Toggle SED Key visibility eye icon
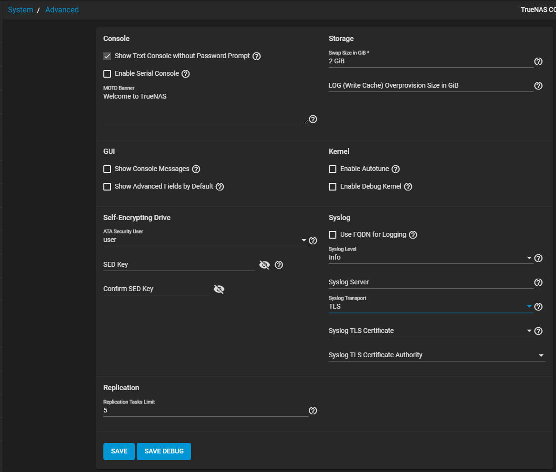556x472 pixels. tap(264, 265)
